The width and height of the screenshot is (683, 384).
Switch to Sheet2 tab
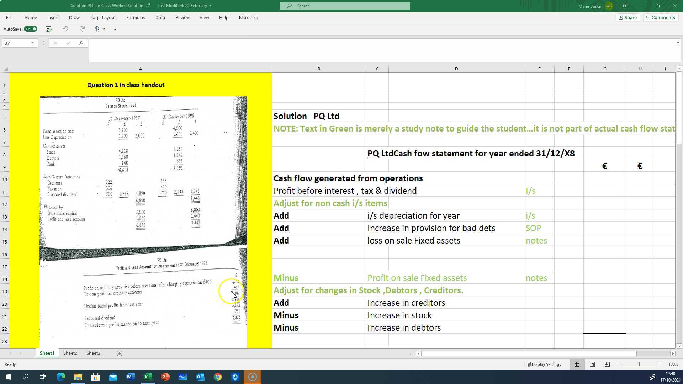click(70, 353)
